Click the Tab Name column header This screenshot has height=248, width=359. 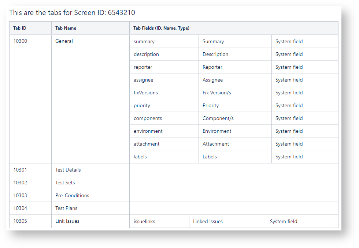66,28
